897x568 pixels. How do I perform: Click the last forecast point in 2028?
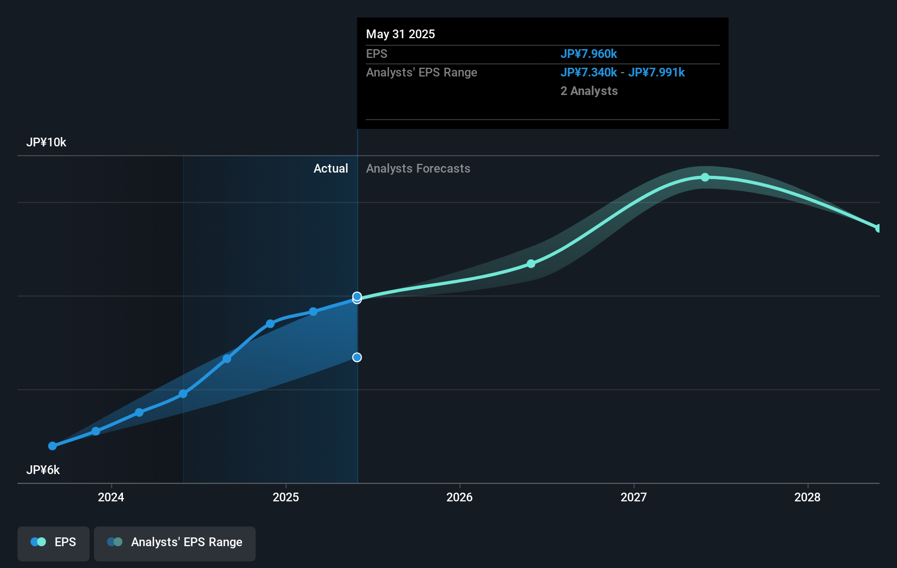point(877,228)
